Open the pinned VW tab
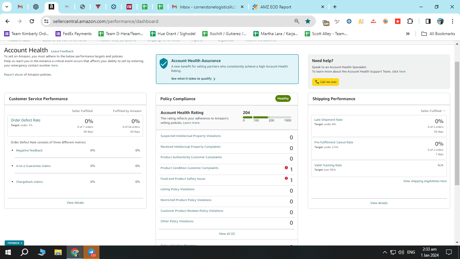Image resolution: width=460 pixels, height=259 pixels. tap(129, 7)
